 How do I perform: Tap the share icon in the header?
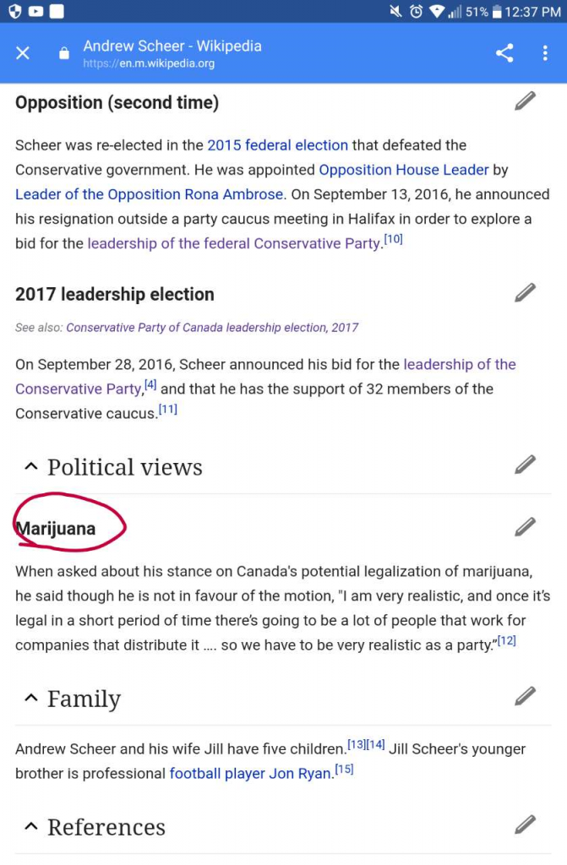[504, 53]
